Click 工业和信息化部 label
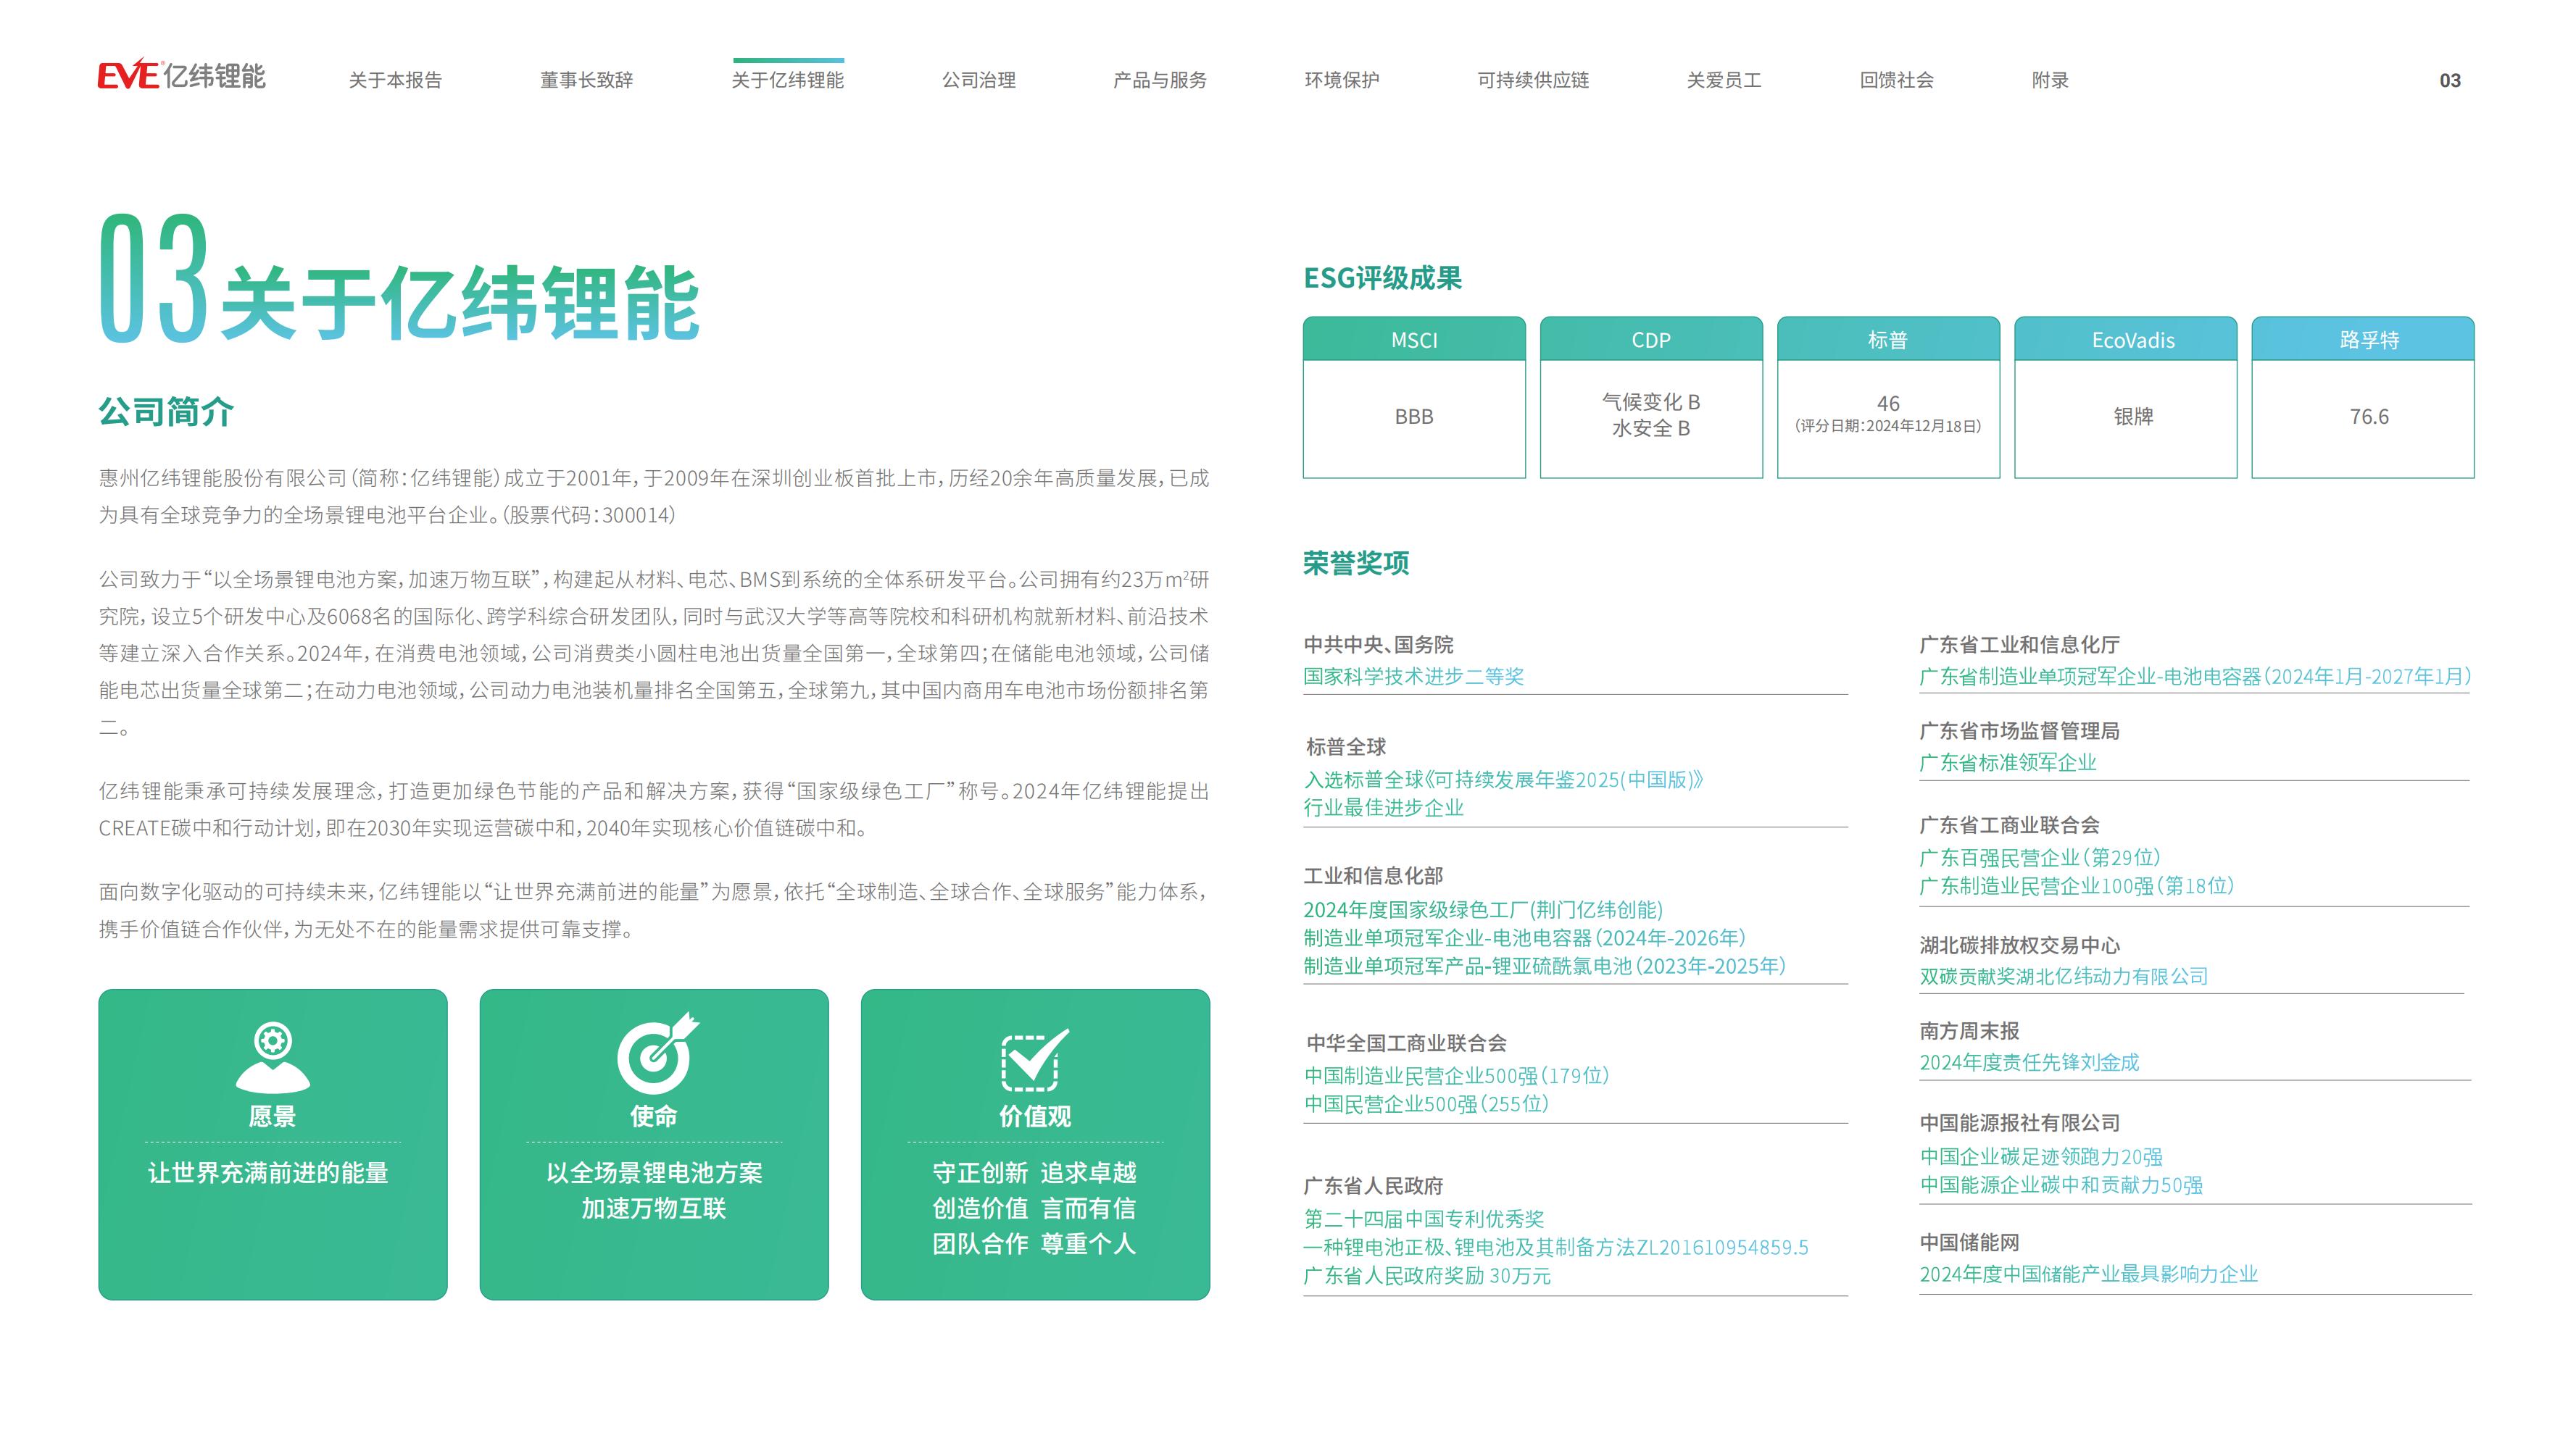 coord(1373,877)
